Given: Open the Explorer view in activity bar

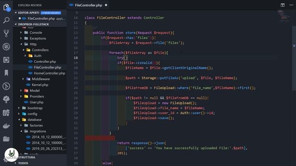Looking at the screenshot, I should pos(6,7).
